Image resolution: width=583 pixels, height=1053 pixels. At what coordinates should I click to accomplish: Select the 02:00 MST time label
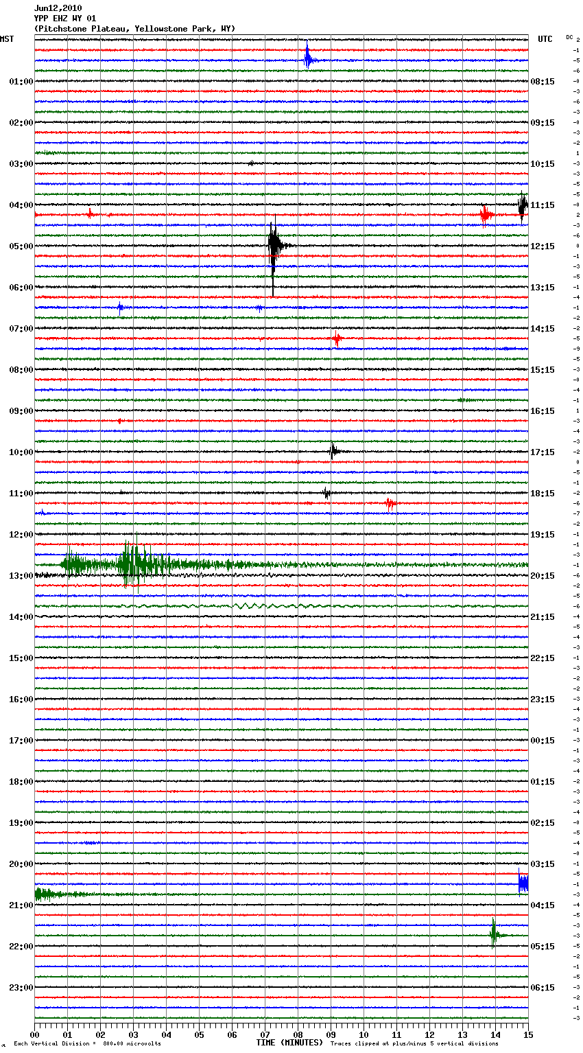pyautogui.click(x=21, y=123)
